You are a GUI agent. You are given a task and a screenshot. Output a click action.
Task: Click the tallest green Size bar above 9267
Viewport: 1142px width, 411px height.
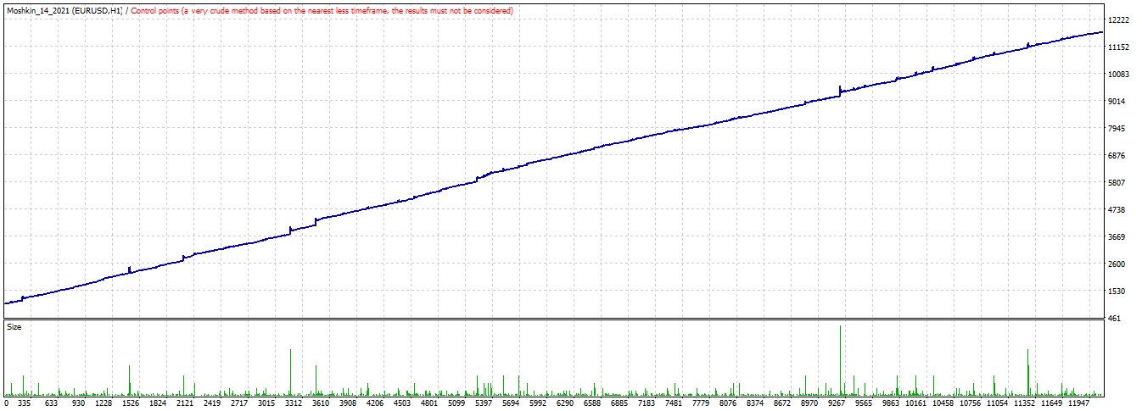tap(840, 361)
